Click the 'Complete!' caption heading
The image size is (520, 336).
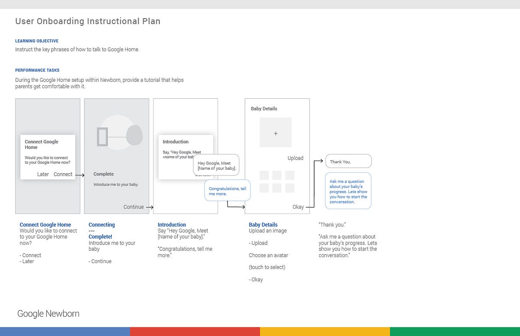coord(101,237)
